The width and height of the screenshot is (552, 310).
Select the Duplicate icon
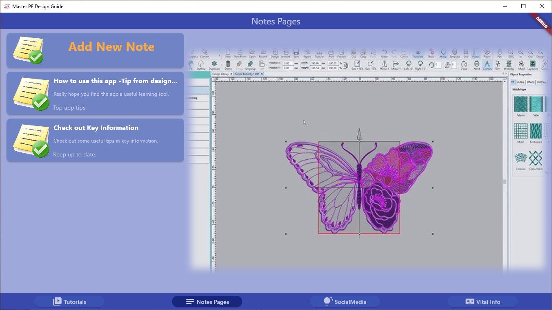point(214,65)
